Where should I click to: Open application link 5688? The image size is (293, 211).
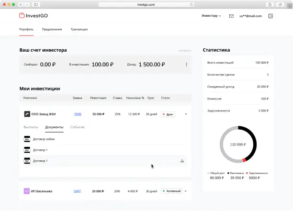78,114
